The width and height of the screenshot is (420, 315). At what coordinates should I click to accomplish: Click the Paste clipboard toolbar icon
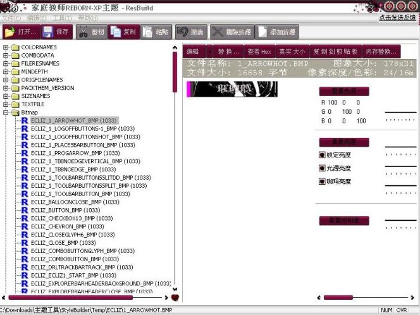(147, 32)
